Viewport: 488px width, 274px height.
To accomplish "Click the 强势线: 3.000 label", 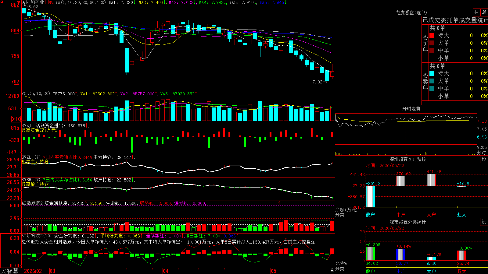I will pos(156,203).
